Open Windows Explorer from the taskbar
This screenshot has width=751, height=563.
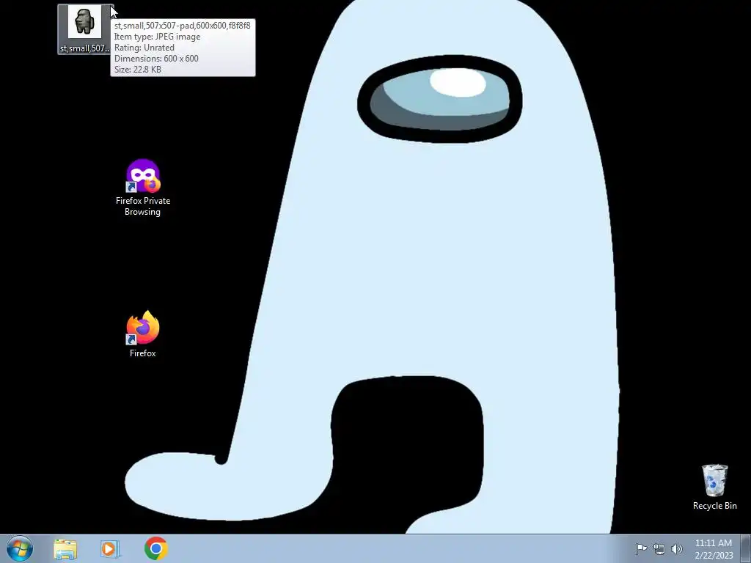pos(65,549)
